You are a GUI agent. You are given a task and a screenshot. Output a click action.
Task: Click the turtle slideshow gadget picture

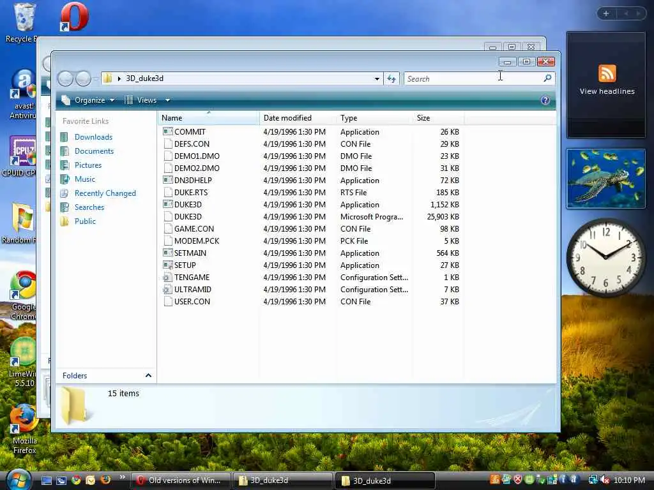pyautogui.click(x=605, y=179)
